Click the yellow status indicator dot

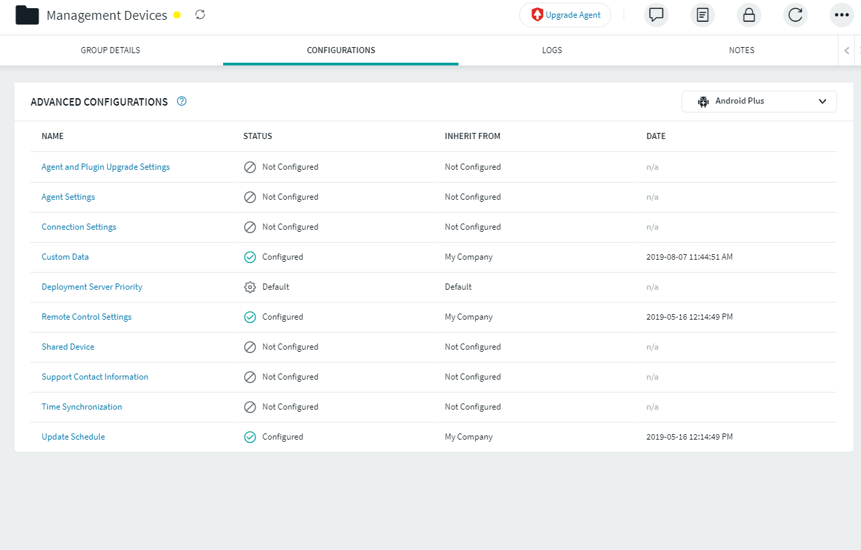[x=177, y=15]
